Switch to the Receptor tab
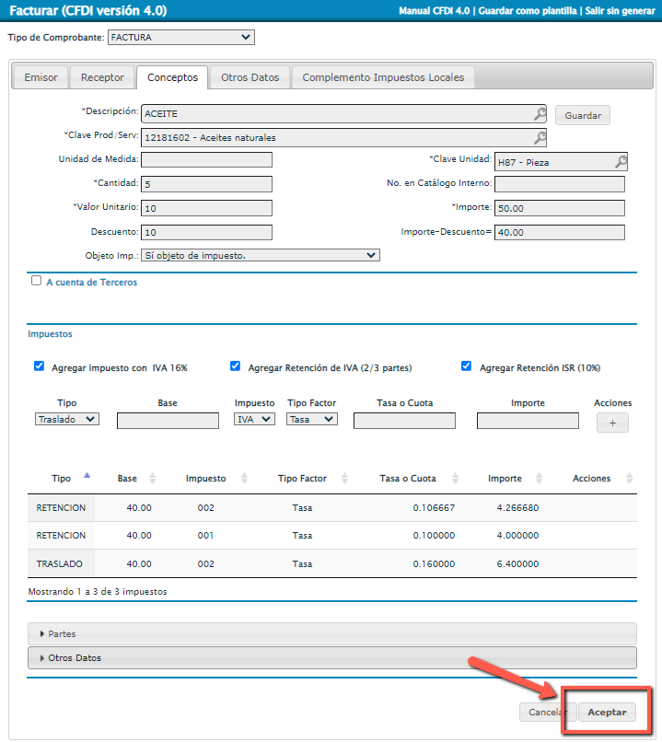This screenshot has height=742, width=662. (x=102, y=78)
